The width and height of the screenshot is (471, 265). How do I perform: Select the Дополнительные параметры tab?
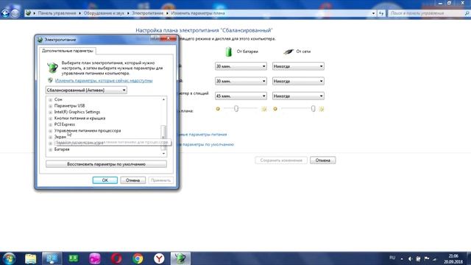pos(68,51)
